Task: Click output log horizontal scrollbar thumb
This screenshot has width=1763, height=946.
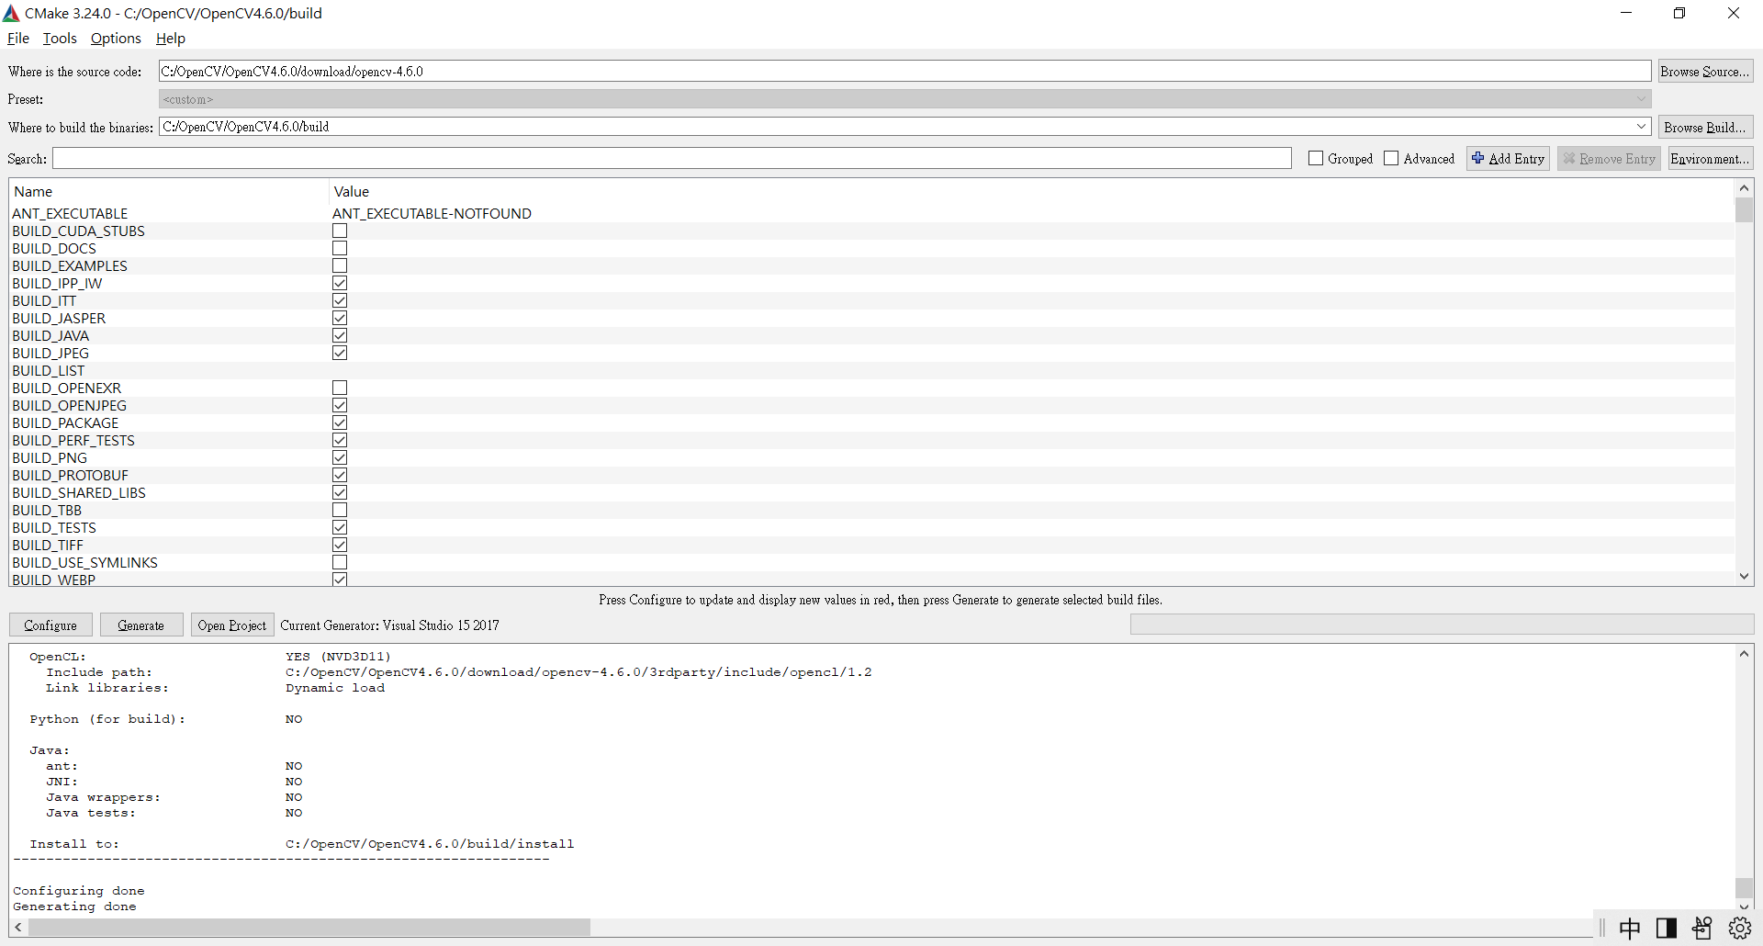Action: tap(309, 928)
